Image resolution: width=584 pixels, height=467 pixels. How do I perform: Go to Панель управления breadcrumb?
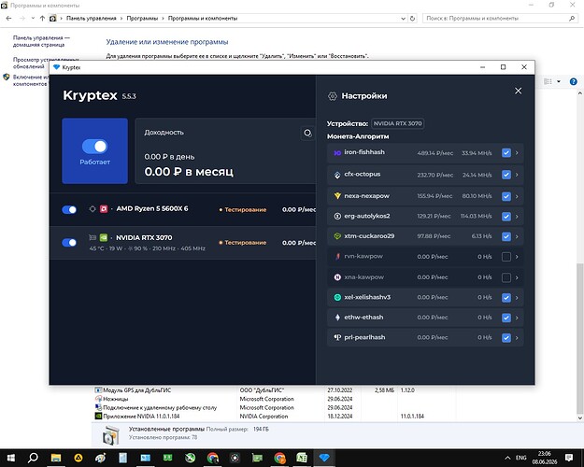pyautogui.click(x=92, y=19)
